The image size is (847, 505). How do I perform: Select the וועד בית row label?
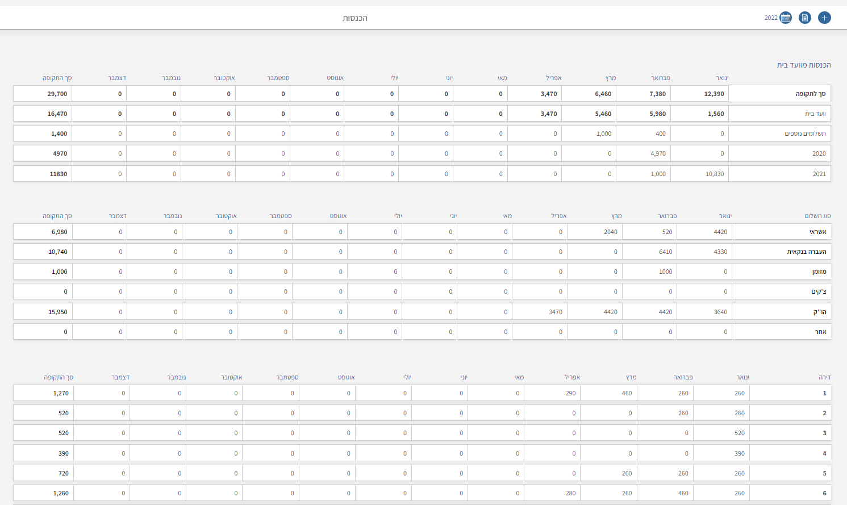[815, 114]
